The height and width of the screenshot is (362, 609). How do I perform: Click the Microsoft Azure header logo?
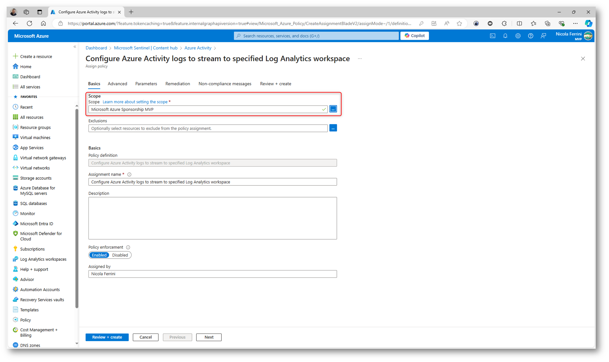(x=31, y=36)
